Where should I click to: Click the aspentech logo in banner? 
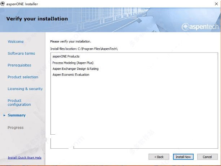coord(200,27)
